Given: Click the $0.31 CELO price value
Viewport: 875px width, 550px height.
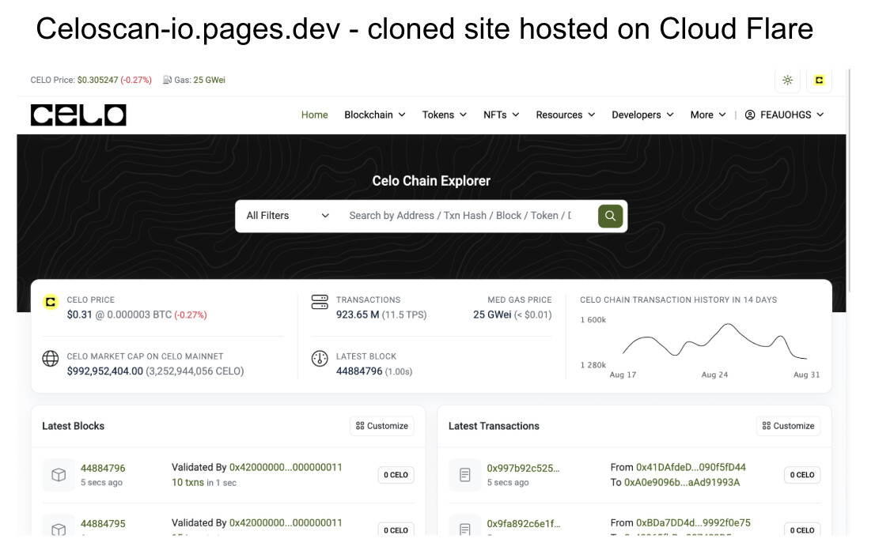Looking at the screenshot, I should click(79, 315).
